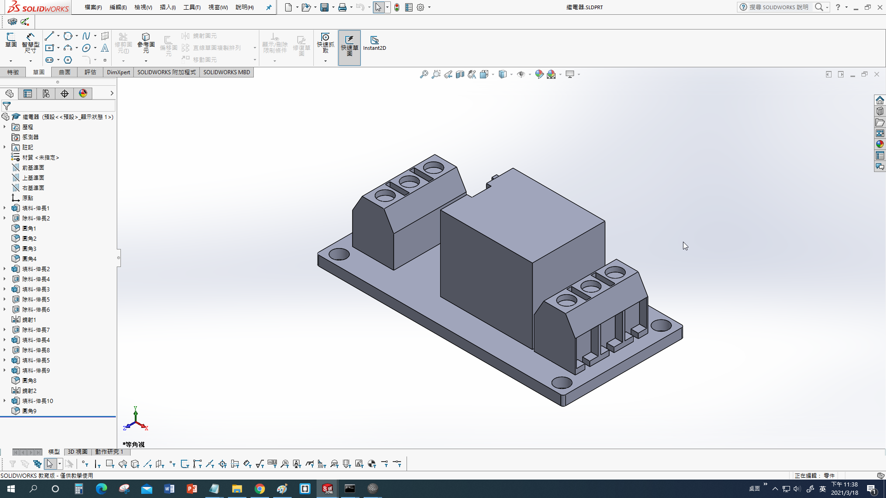The image size is (886, 498).
Task: Toggle the filter axes selection filter
Action: (148, 464)
